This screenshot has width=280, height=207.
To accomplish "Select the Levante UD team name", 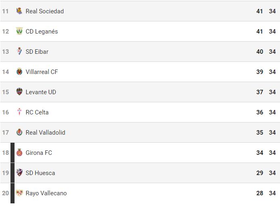I will (x=41, y=92).
